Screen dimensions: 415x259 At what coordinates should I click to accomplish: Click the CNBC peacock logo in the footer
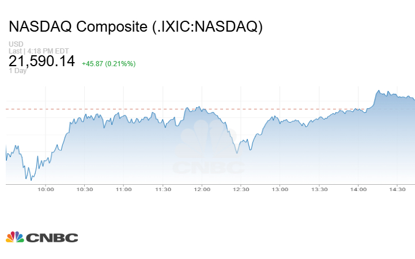[15, 237]
